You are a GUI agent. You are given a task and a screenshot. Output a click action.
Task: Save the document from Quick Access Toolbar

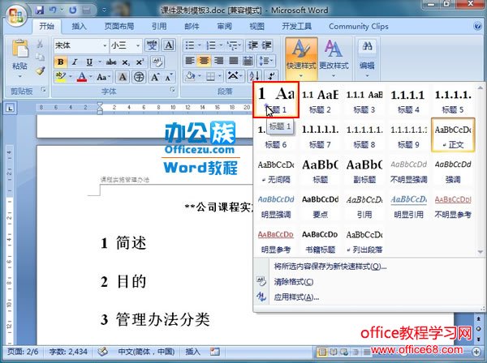coord(39,11)
